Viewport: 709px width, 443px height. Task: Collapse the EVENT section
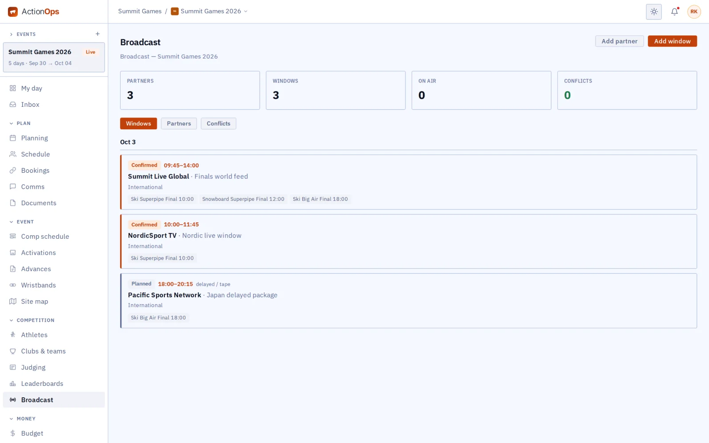click(x=21, y=222)
